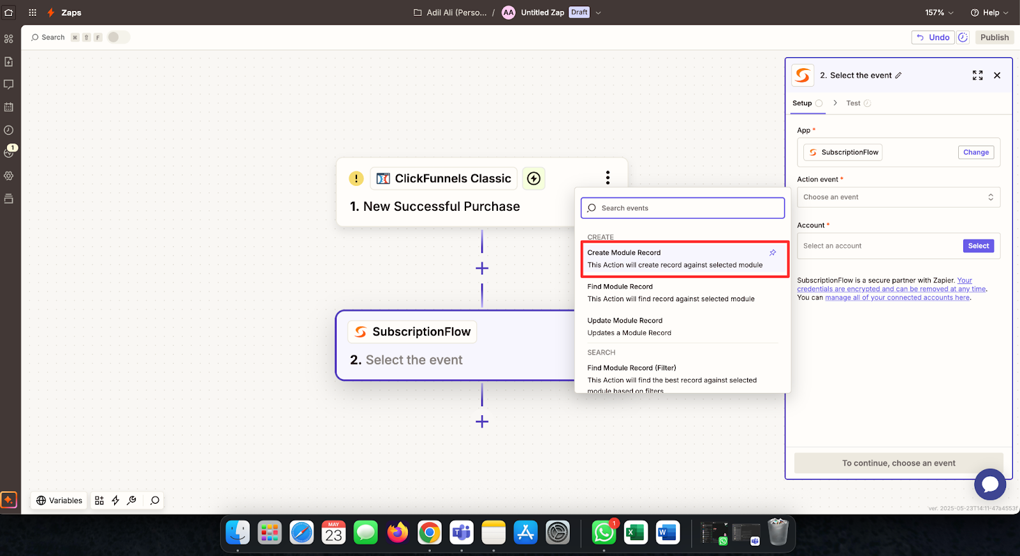The image size is (1020, 556).
Task: Toggle the switch next to Search
Action: pos(118,38)
